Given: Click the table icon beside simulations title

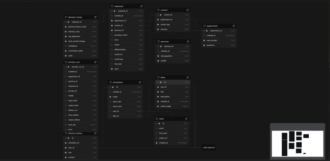Looking at the screenshot, I should 111,82.
